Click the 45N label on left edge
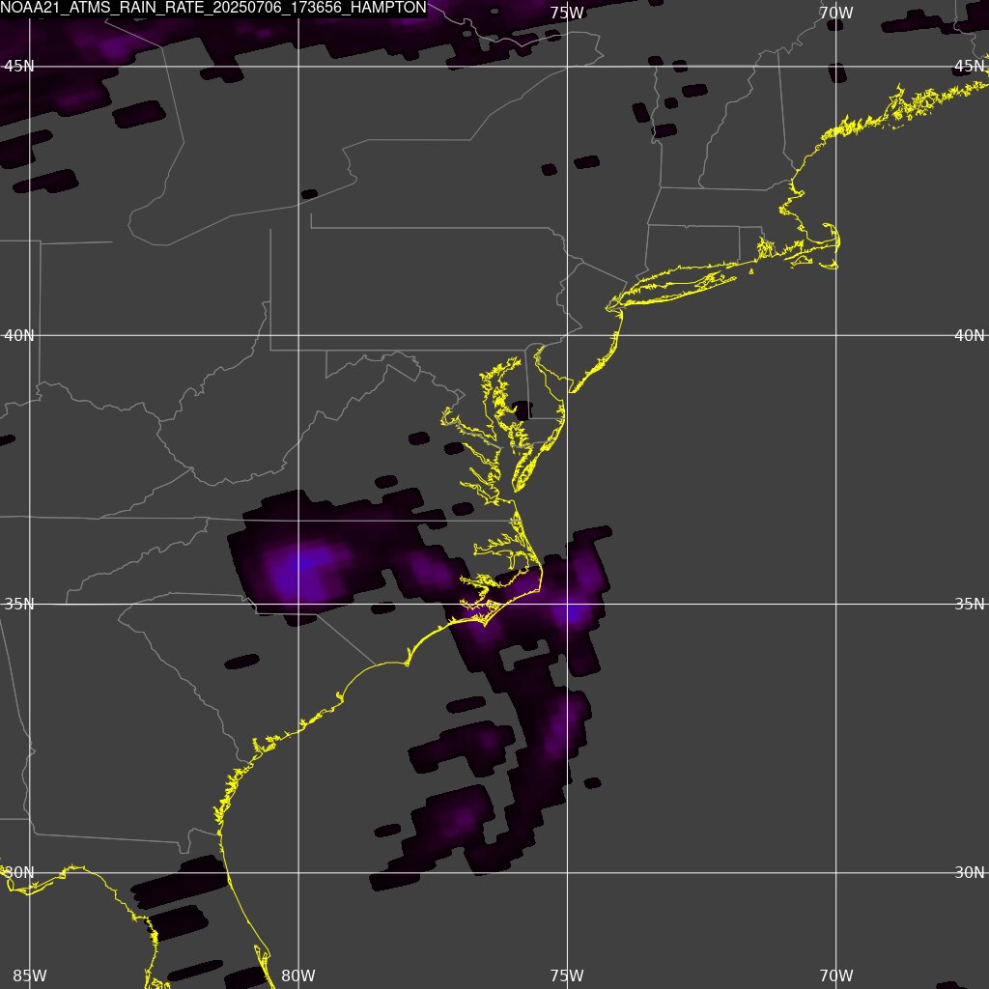The width and height of the screenshot is (989, 989). pos(19,67)
